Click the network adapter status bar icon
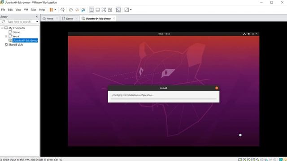Viewport: 287px width, 161px height. click(x=257, y=160)
